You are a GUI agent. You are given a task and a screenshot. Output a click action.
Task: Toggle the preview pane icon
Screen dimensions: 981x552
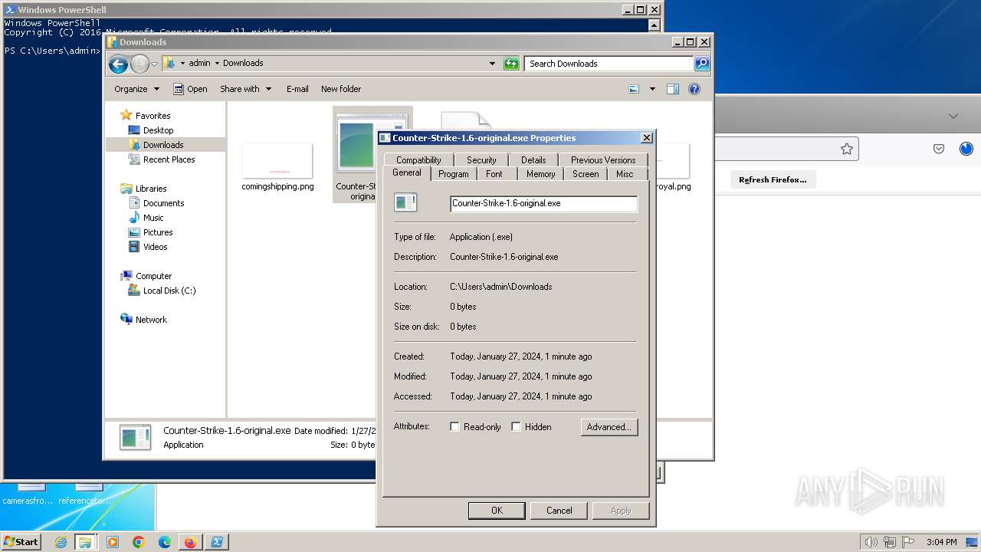pyautogui.click(x=673, y=89)
